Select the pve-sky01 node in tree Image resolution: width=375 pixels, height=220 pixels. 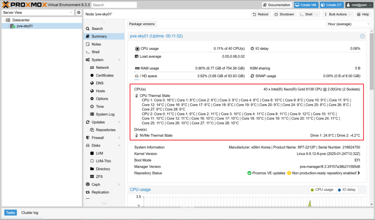25,26
